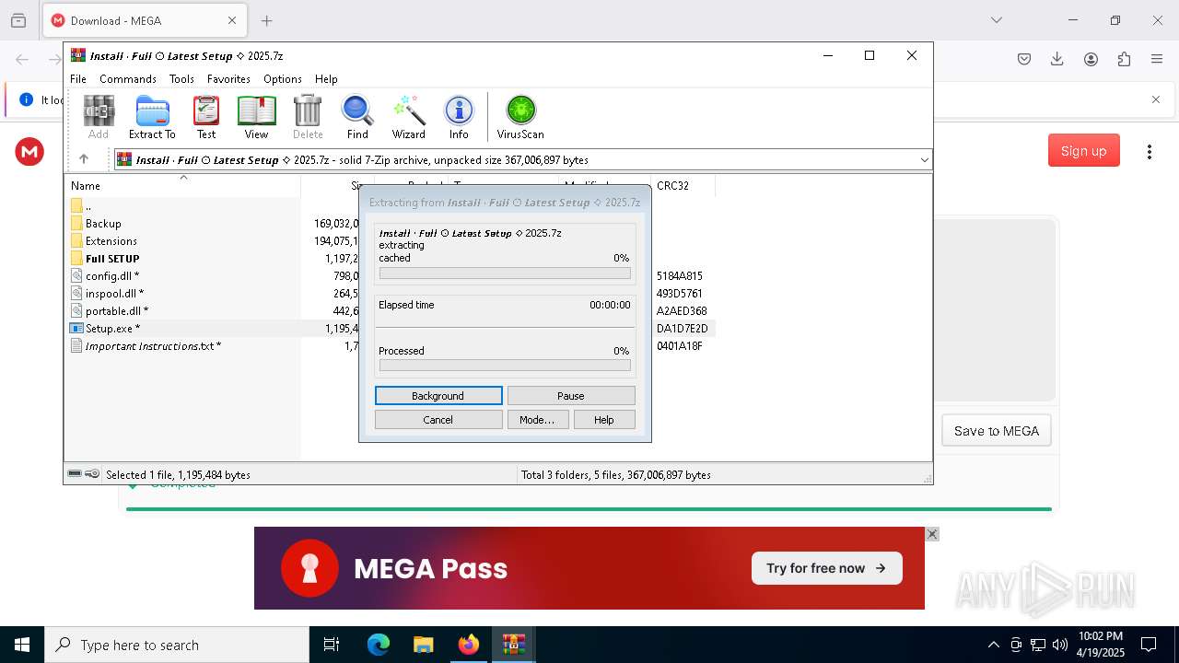
Task: Click the extracting progress bar
Action: [505, 273]
